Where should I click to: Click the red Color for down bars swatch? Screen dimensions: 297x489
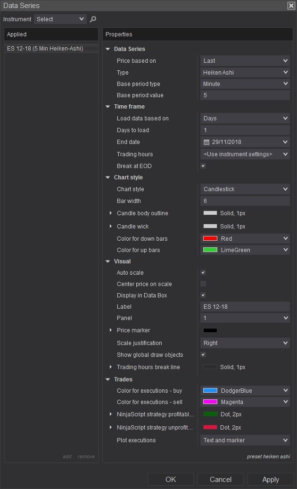coord(210,239)
